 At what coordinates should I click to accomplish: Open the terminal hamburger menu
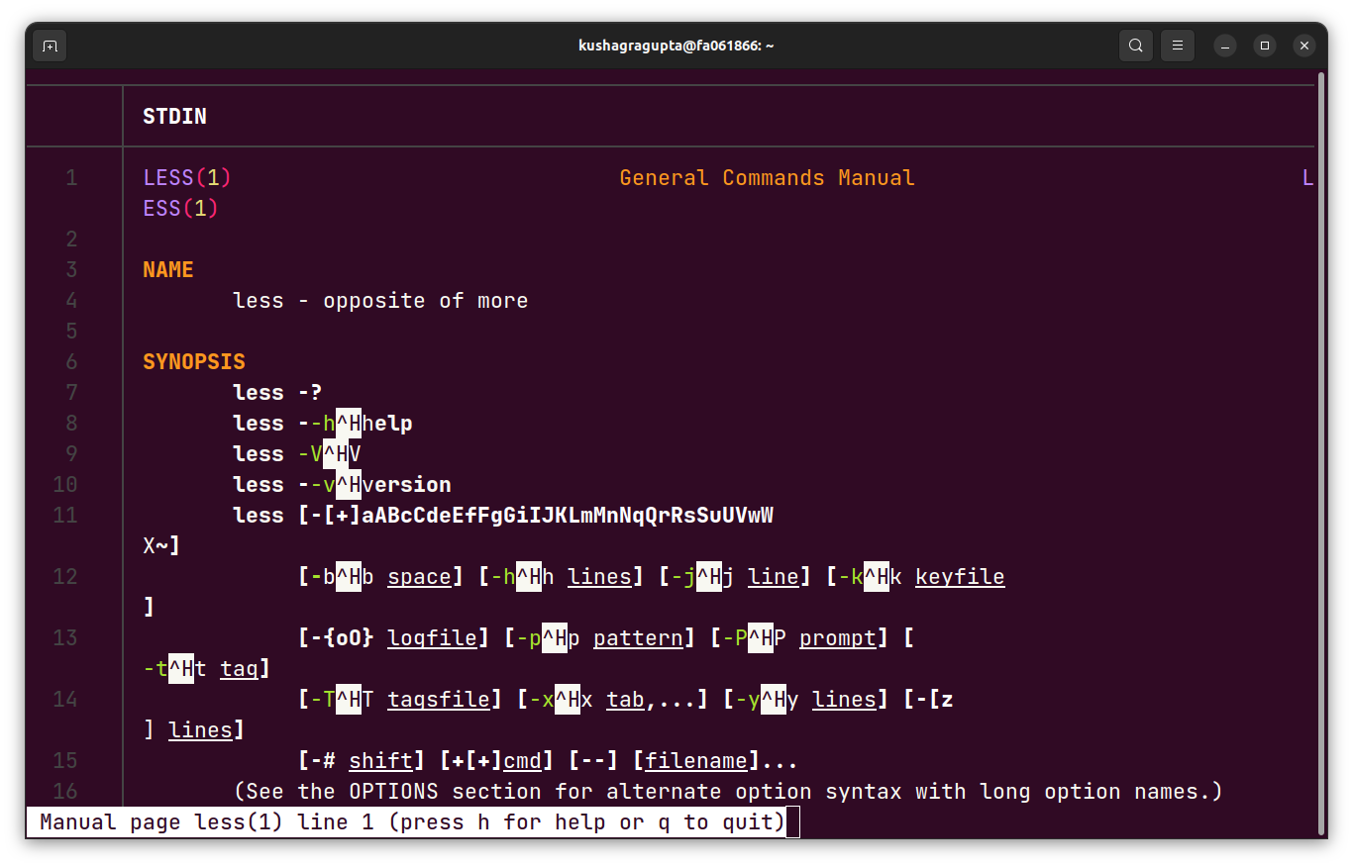click(1177, 45)
